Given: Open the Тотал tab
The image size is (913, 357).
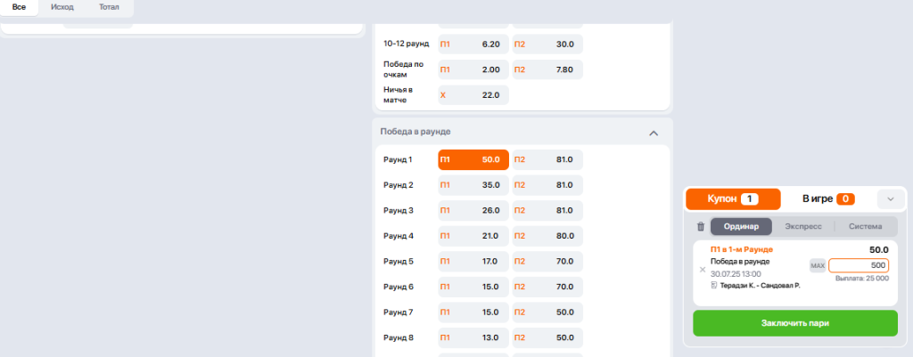Looking at the screenshot, I should point(109,7).
